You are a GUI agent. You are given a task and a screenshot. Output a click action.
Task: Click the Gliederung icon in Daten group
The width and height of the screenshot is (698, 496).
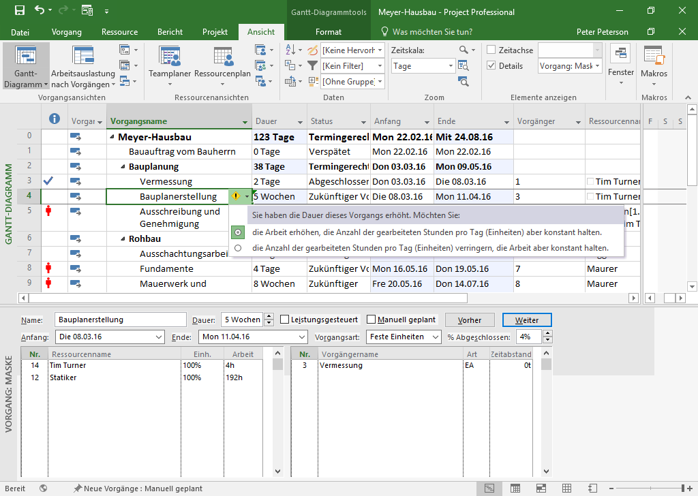[290, 66]
